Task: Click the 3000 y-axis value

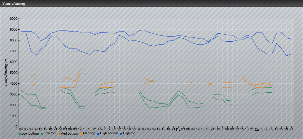Action: coord(14,94)
